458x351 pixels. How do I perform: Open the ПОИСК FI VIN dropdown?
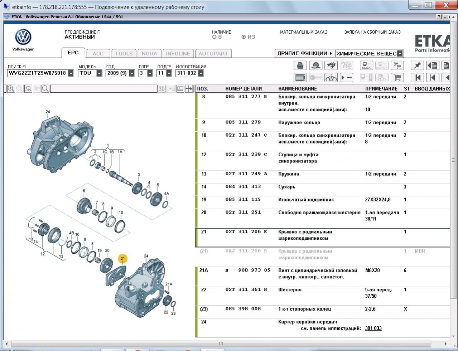coord(71,73)
